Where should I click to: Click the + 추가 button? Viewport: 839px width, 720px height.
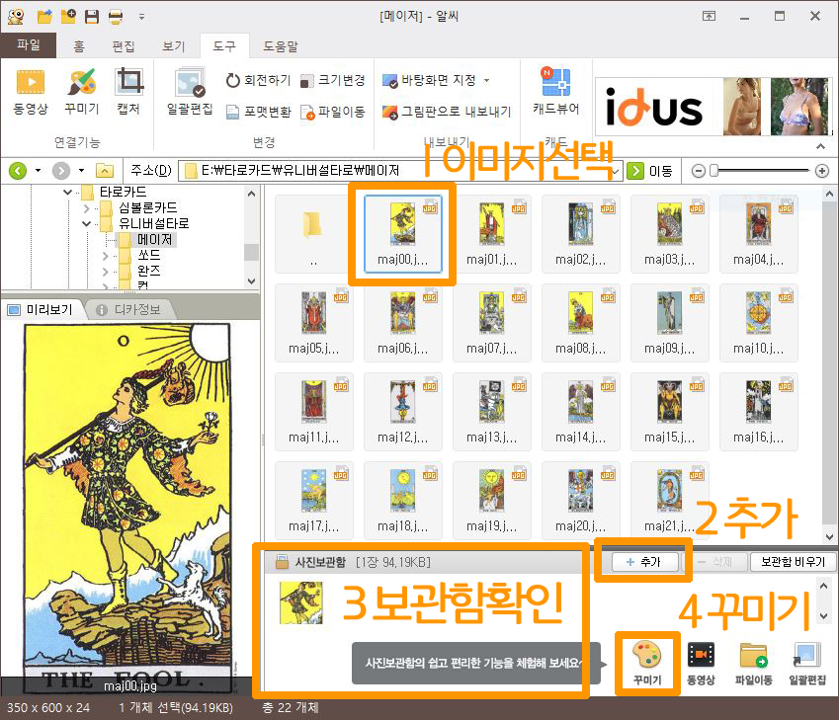[644, 562]
